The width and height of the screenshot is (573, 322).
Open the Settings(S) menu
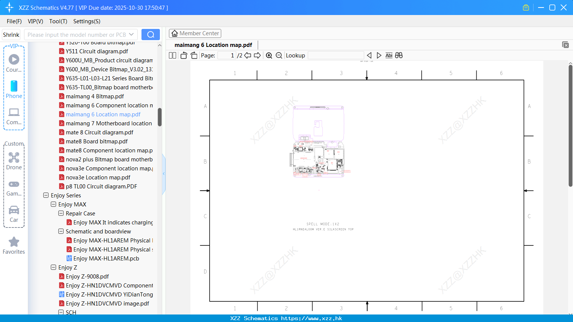point(87,21)
